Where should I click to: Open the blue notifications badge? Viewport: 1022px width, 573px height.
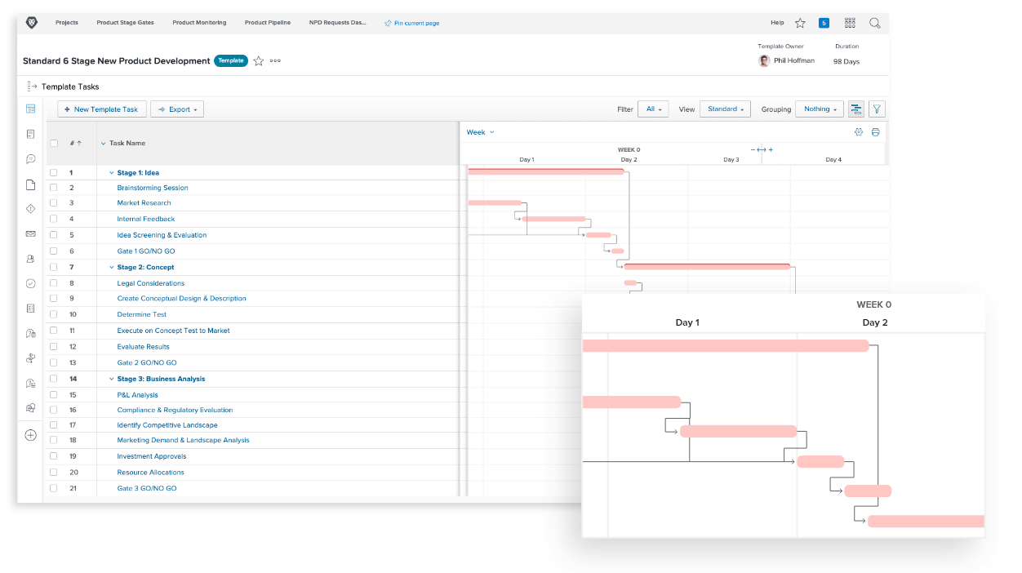coord(824,23)
